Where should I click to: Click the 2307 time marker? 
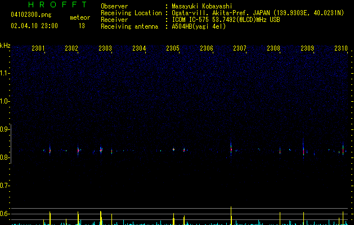pyautogui.click(x=240, y=48)
